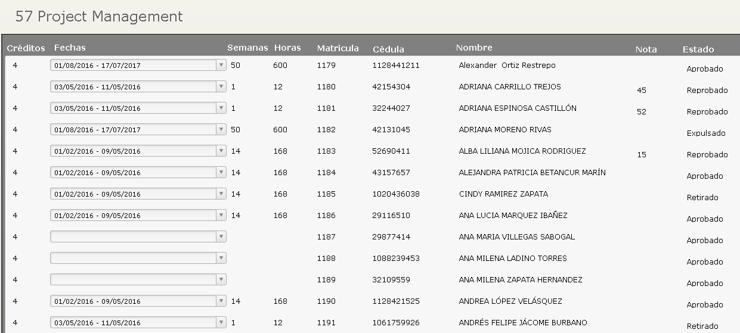Select name ANDRÉS FELIPE JÁCOME BURBANO
The width and height of the screenshot is (740, 333).
pyautogui.click(x=523, y=322)
